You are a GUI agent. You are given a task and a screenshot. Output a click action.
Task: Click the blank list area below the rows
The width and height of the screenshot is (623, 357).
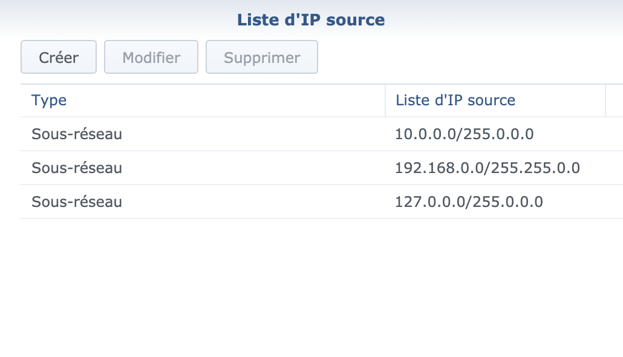tap(321, 284)
